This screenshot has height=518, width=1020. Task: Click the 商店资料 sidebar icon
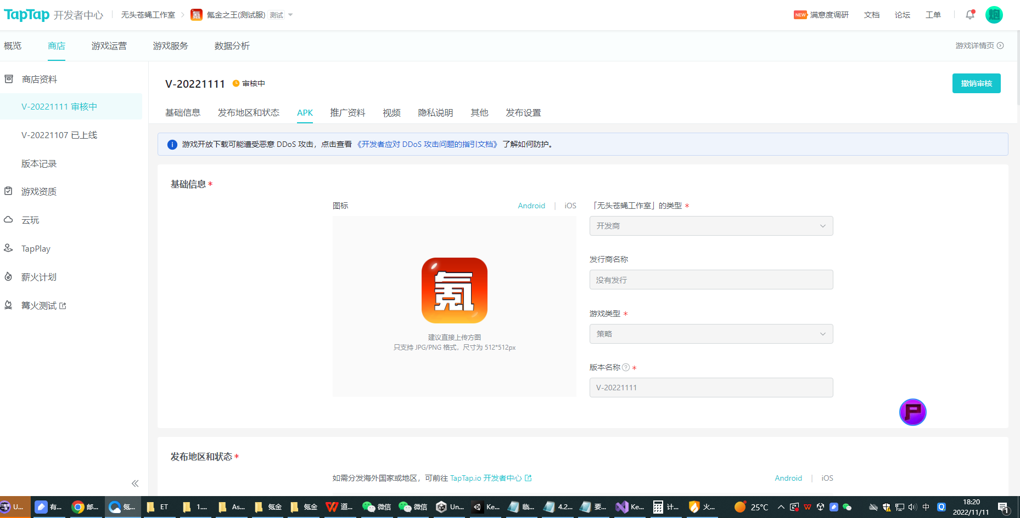(9, 79)
